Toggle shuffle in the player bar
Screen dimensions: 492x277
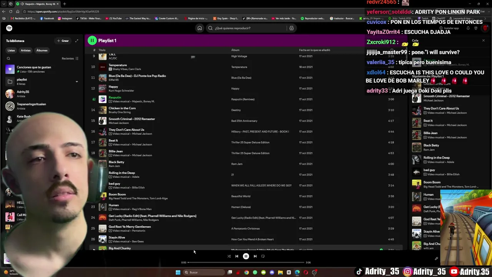[x=229, y=256]
